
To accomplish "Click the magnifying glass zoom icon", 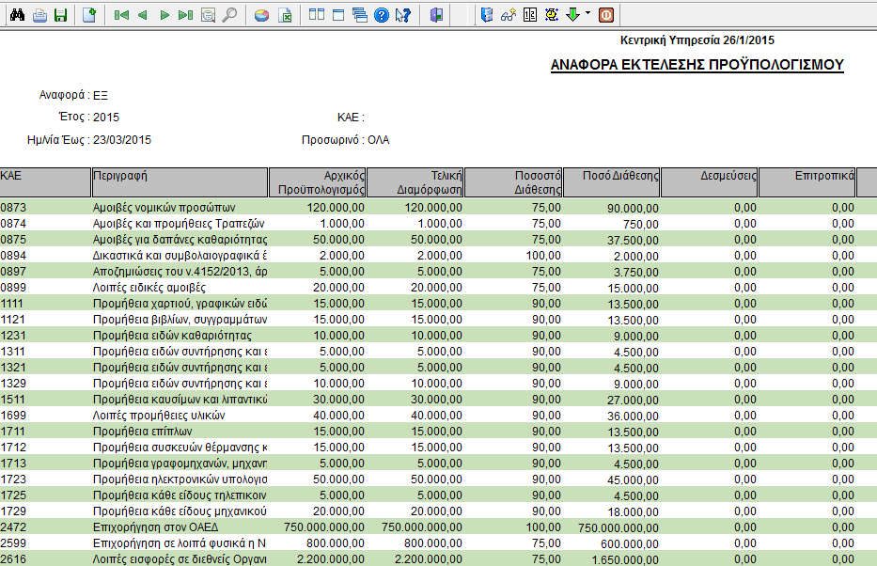I will [x=229, y=15].
